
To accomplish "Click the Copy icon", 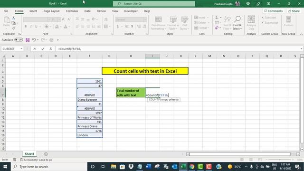I will [14, 23].
